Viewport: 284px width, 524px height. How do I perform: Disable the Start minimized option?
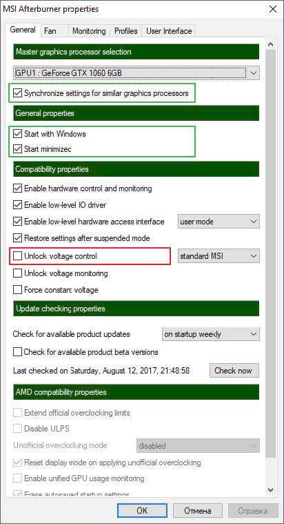coord(17,149)
